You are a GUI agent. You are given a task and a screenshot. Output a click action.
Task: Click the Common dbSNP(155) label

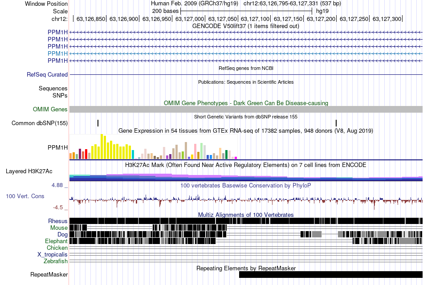(39, 123)
